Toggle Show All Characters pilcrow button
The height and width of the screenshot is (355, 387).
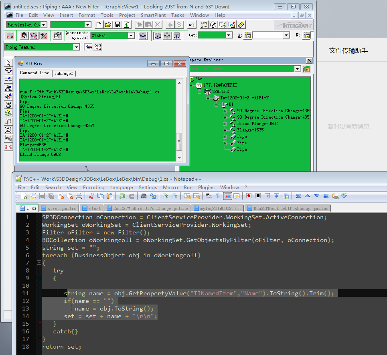[x=218, y=196]
